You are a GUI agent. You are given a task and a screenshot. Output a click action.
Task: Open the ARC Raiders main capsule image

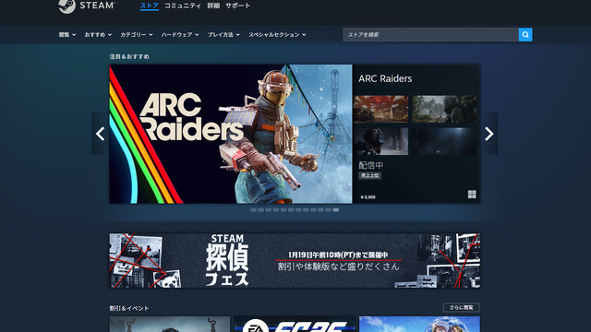231,134
